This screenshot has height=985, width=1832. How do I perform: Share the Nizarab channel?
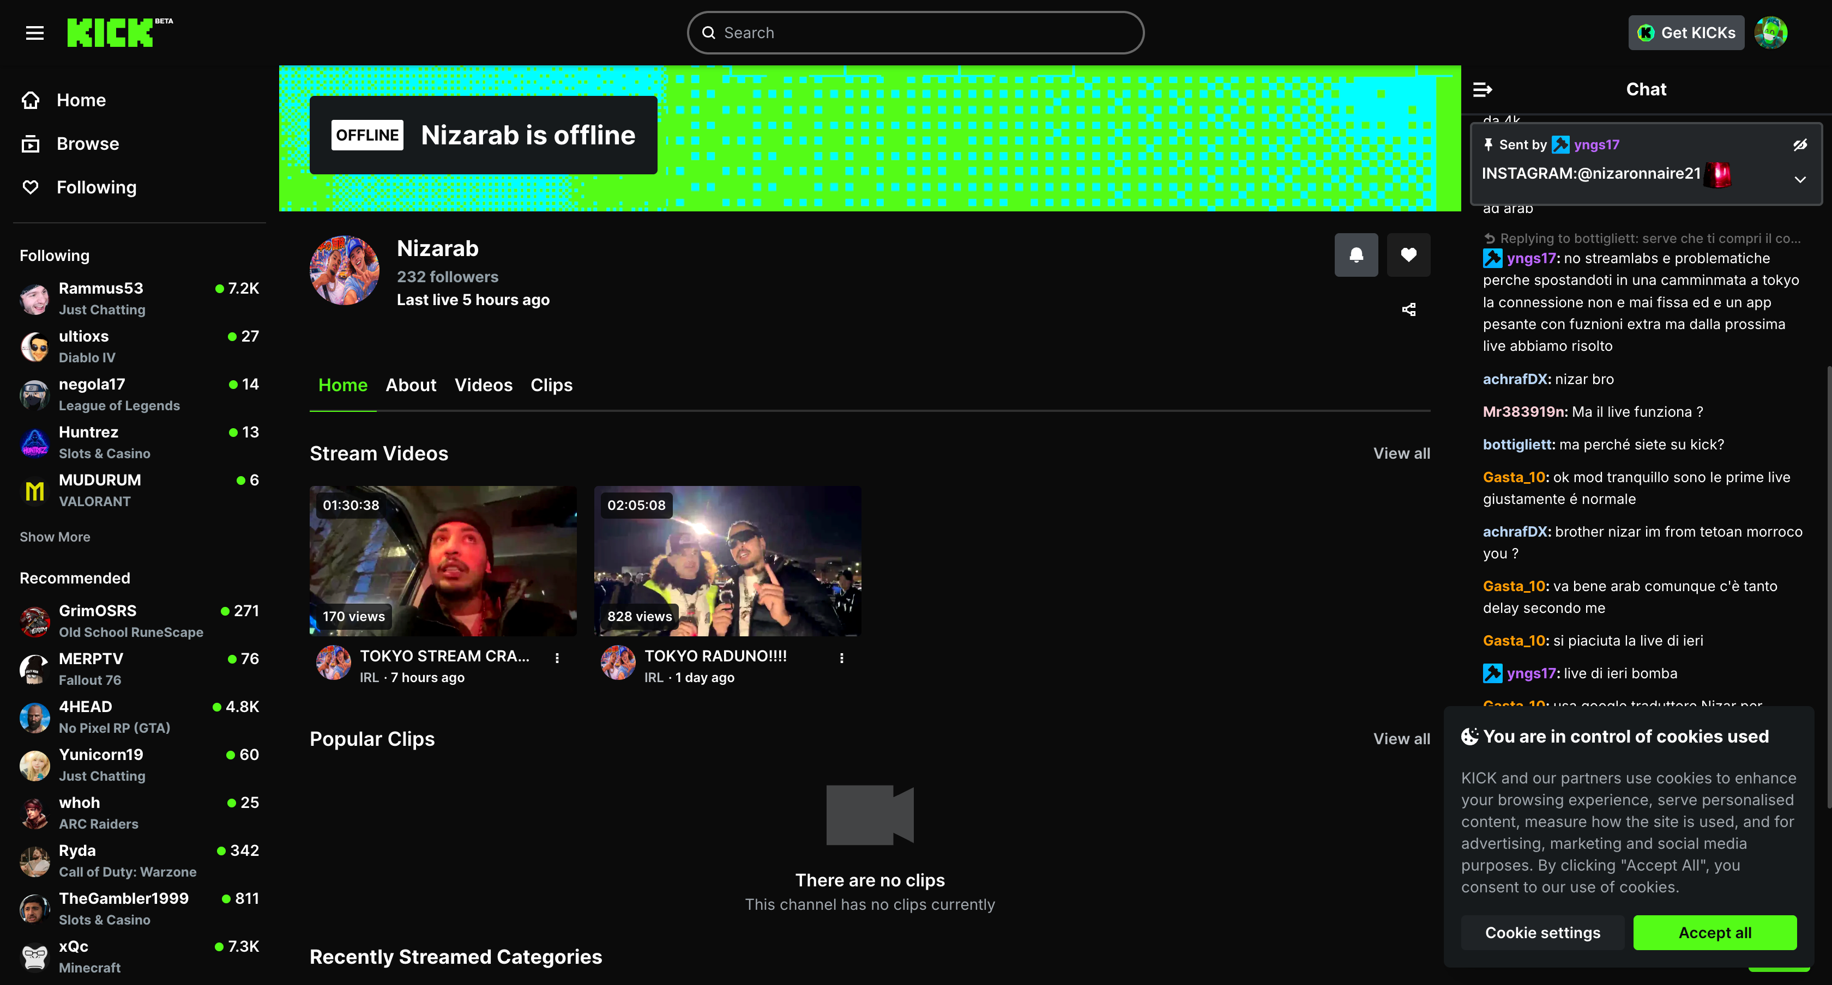(x=1408, y=309)
